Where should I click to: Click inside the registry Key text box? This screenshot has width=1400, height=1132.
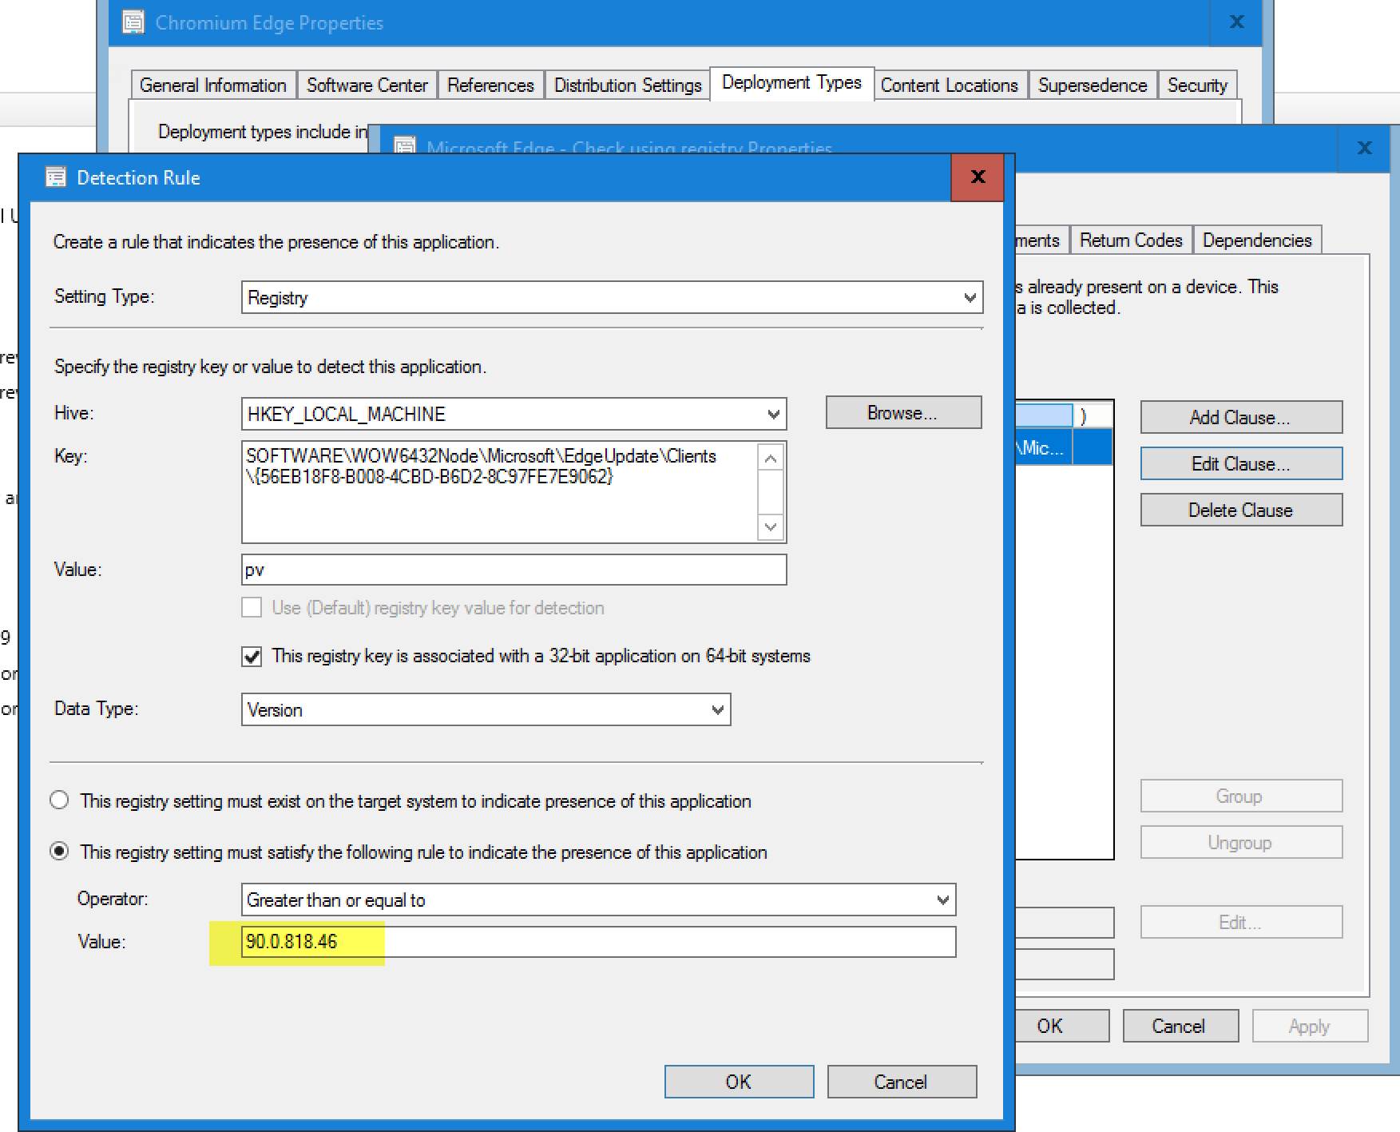500,492
